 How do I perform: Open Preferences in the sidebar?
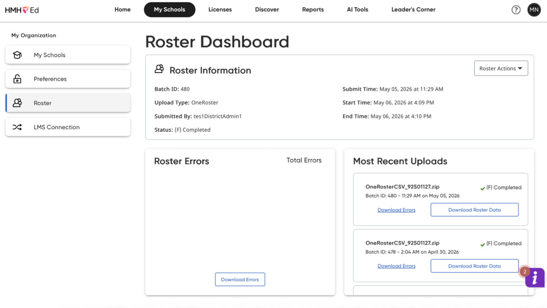click(68, 79)
